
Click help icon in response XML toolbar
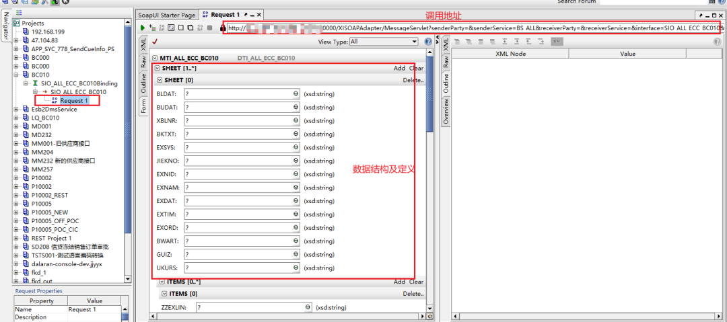[718, 41]
